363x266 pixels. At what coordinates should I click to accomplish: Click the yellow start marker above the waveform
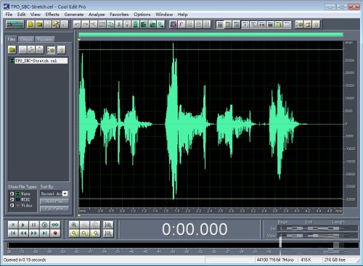[79, 39]
